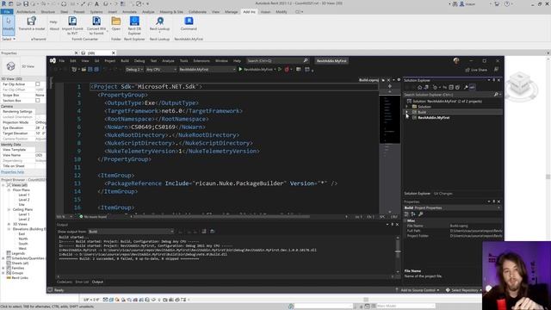This screenshot has height=310, width=551.
Task: Click Solution Explorer search magnifier icon
Action: [496, 95]
